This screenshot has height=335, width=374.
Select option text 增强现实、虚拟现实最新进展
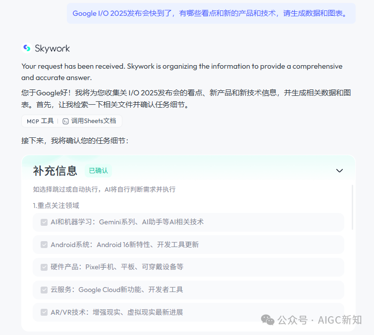coord(138,312)
